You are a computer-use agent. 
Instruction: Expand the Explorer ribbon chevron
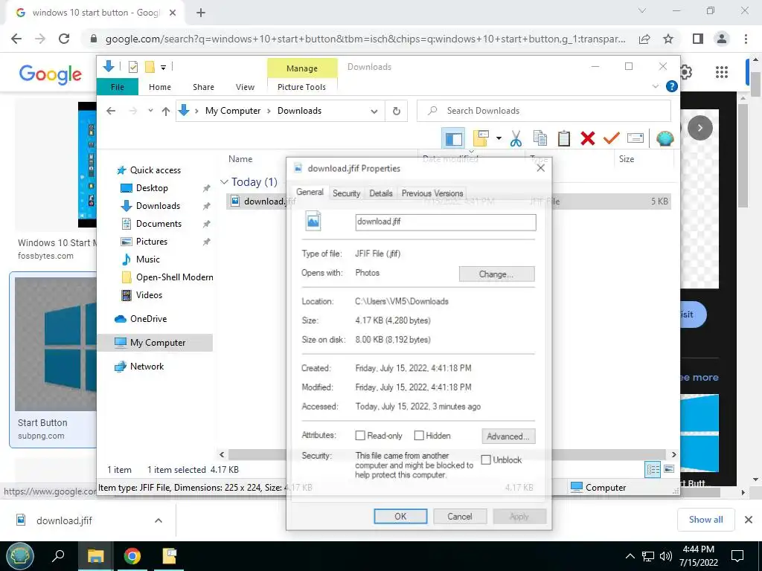click(x=655, y=86)
